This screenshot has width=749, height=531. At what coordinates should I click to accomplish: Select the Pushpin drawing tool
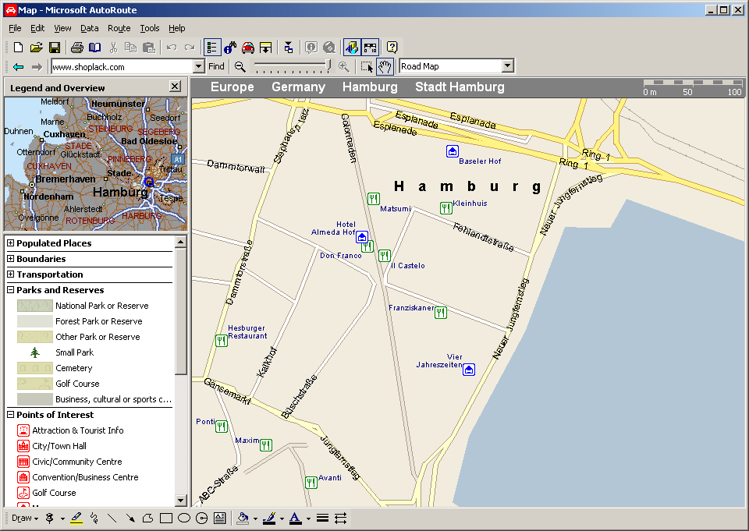click(x=50, y=518)
